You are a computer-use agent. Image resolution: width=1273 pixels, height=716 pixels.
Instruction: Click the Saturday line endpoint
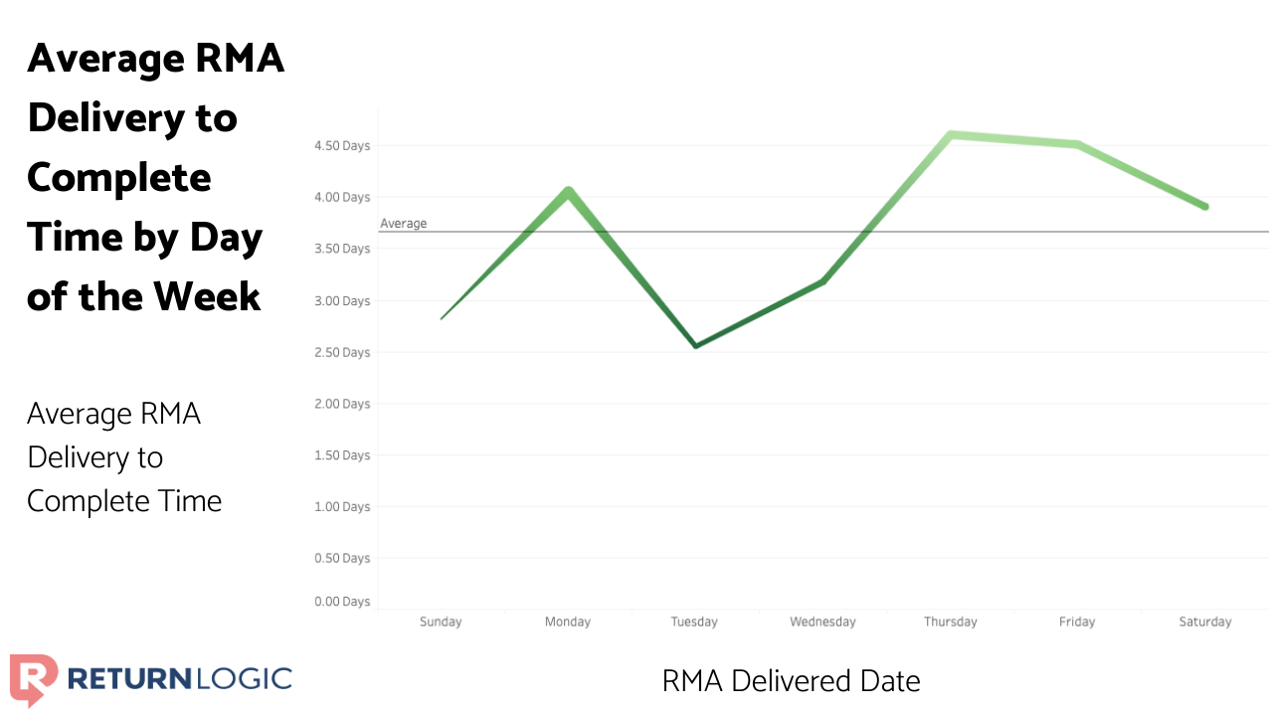coord(1204,207)
